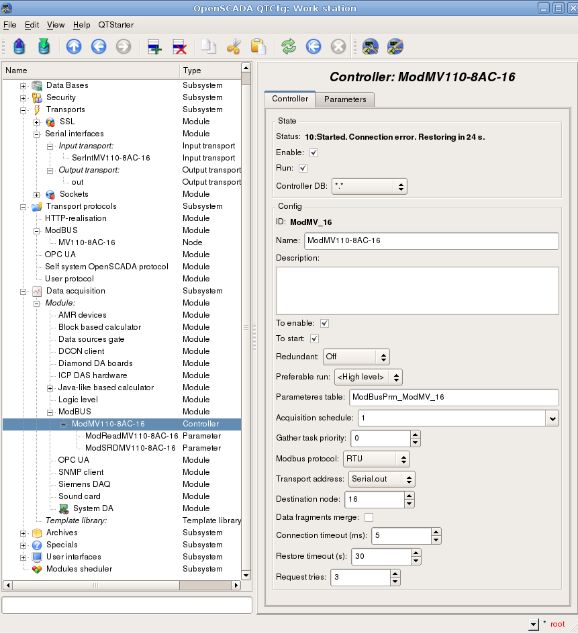Viewport: 578px width, 634px height.
Task: Click the Parameteres table input field
Action: 453,397
